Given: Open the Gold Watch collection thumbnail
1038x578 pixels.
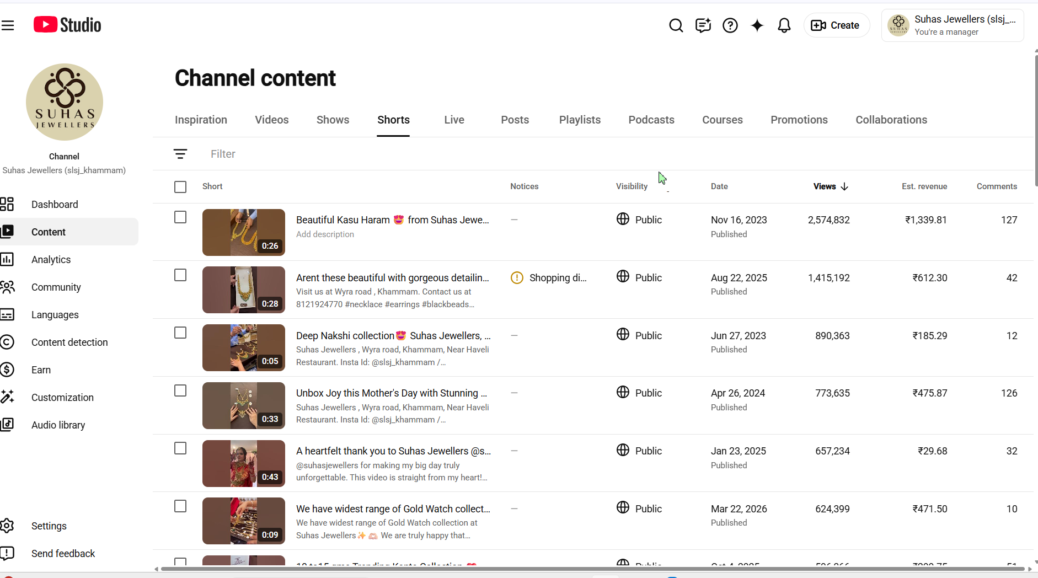Looking at the screenshot, I should tap(244, 521).
